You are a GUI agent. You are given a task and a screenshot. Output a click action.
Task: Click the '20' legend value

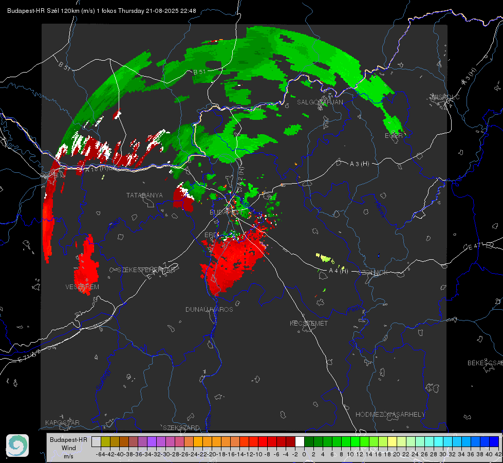[x=397, y=454]
